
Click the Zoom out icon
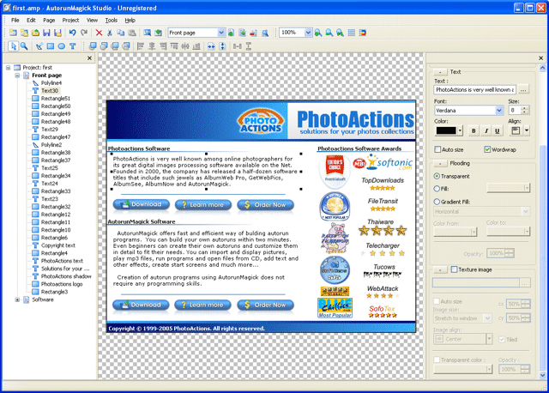(x=329, y=33)
